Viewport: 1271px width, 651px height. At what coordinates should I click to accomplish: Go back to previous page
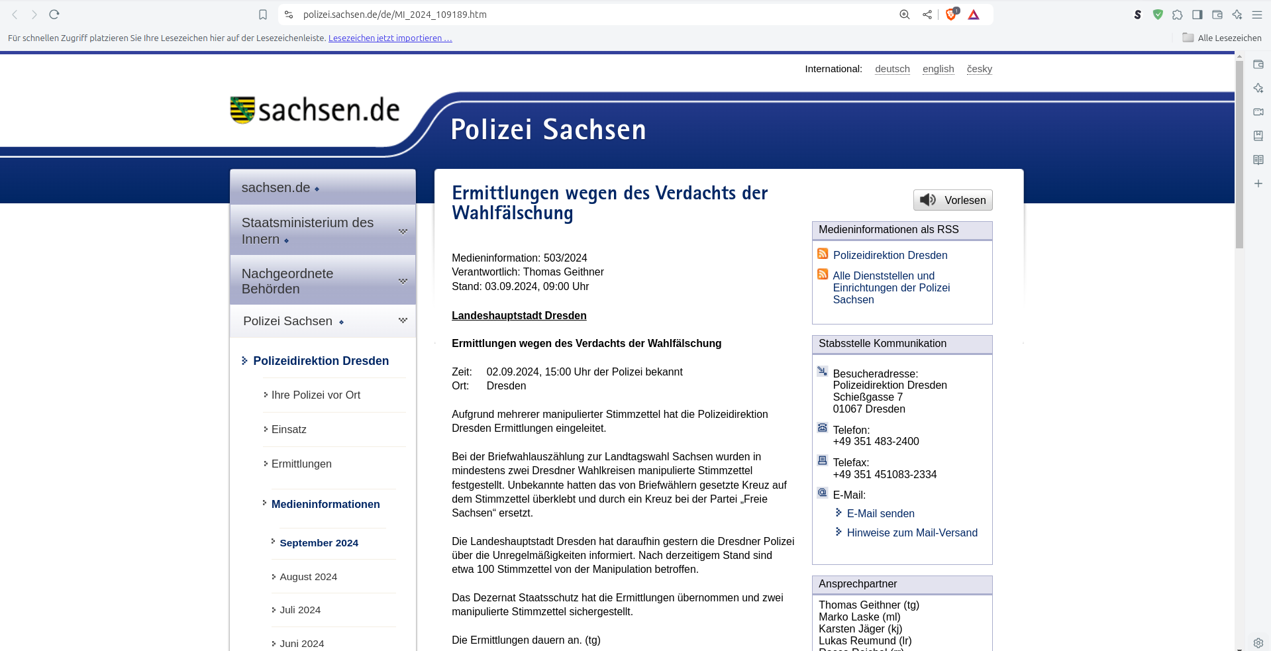click(15, 15)
